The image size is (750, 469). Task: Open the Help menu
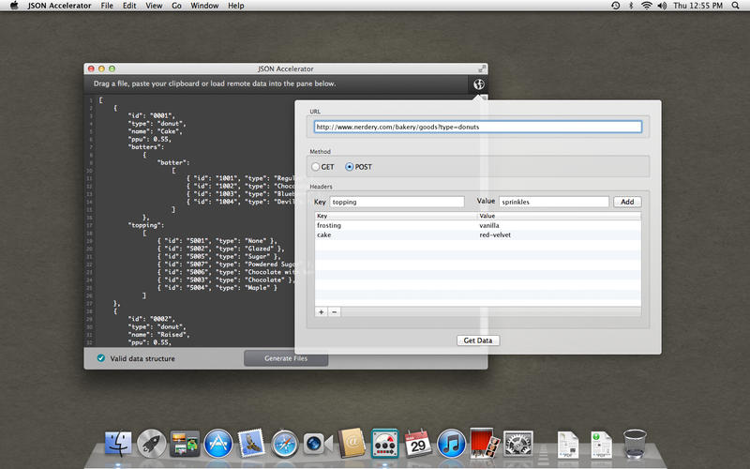pyautogui.click(x=236, y=6)
